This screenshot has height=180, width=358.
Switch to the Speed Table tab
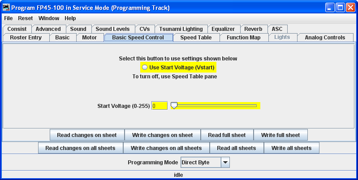[x=196, y=38]
